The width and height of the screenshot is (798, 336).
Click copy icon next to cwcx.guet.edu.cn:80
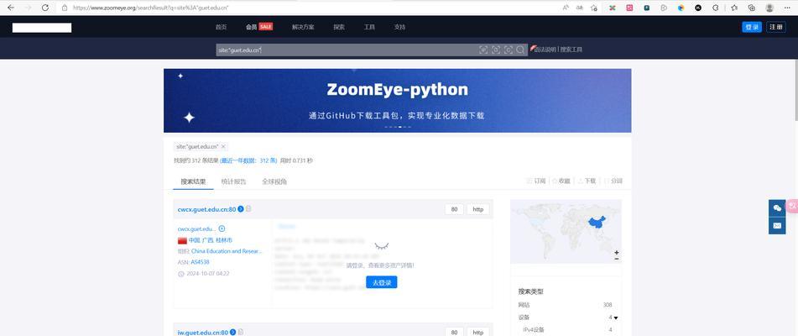248,208
